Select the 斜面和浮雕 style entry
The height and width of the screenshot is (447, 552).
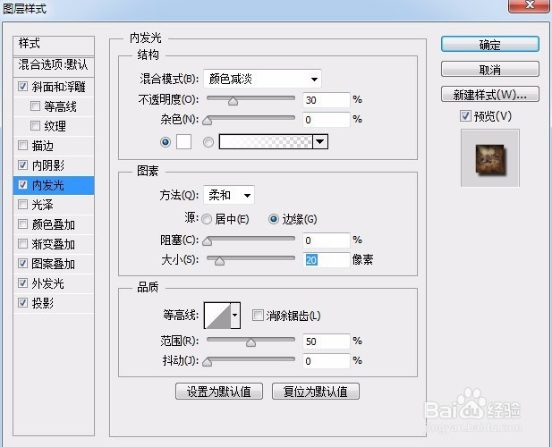point(54,87)
